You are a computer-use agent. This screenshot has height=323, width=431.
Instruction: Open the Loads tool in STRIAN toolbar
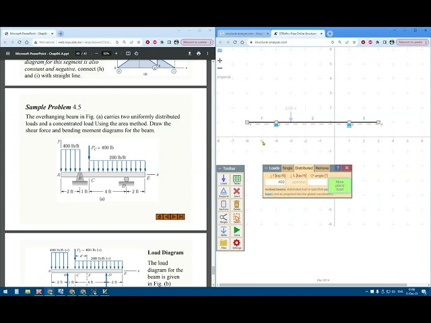(224, 180)
